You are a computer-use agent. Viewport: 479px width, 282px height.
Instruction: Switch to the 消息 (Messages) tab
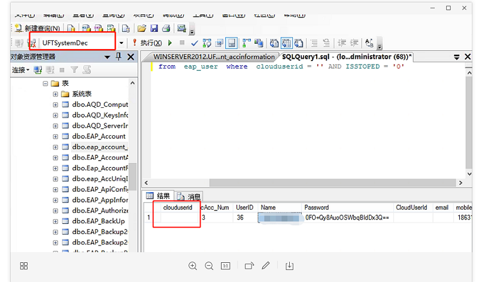(x=189, y=196)
